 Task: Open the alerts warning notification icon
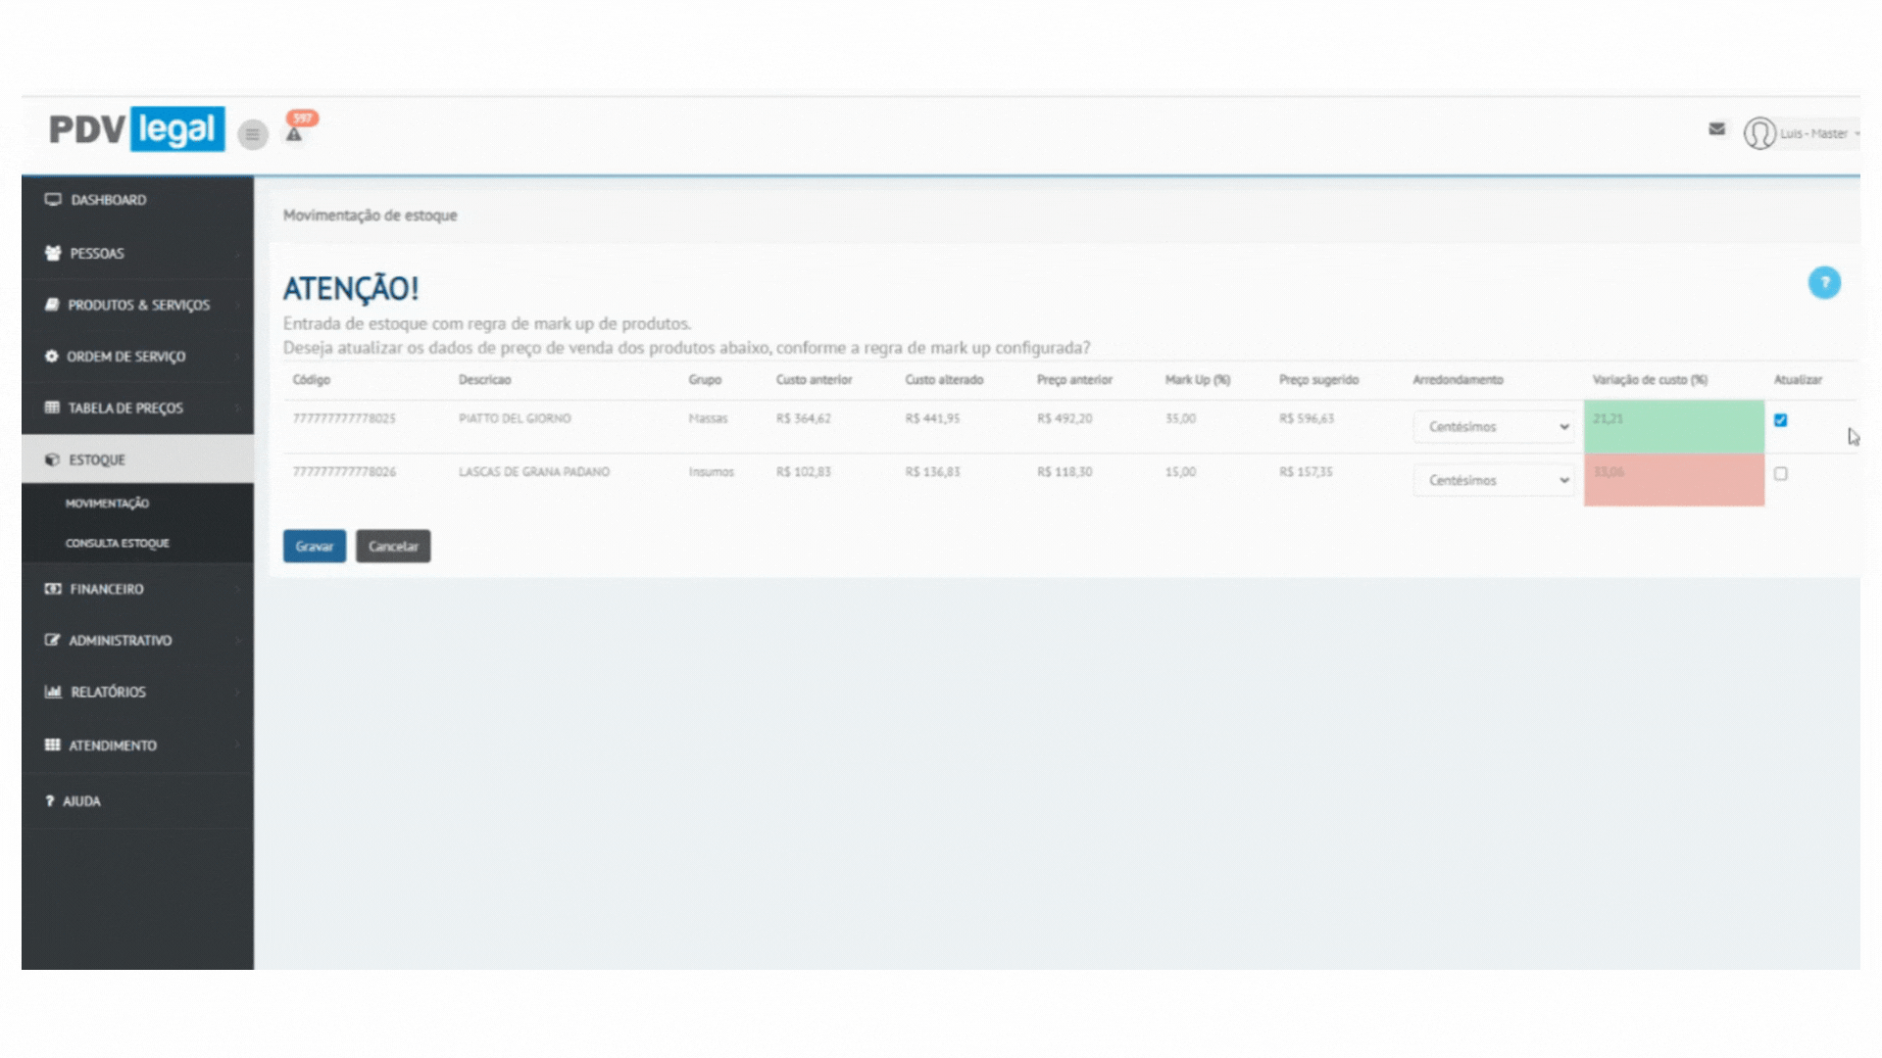pos(294,134)
